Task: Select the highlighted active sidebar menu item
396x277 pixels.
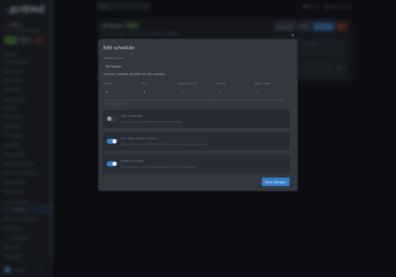Action: [x=26, y=210]
